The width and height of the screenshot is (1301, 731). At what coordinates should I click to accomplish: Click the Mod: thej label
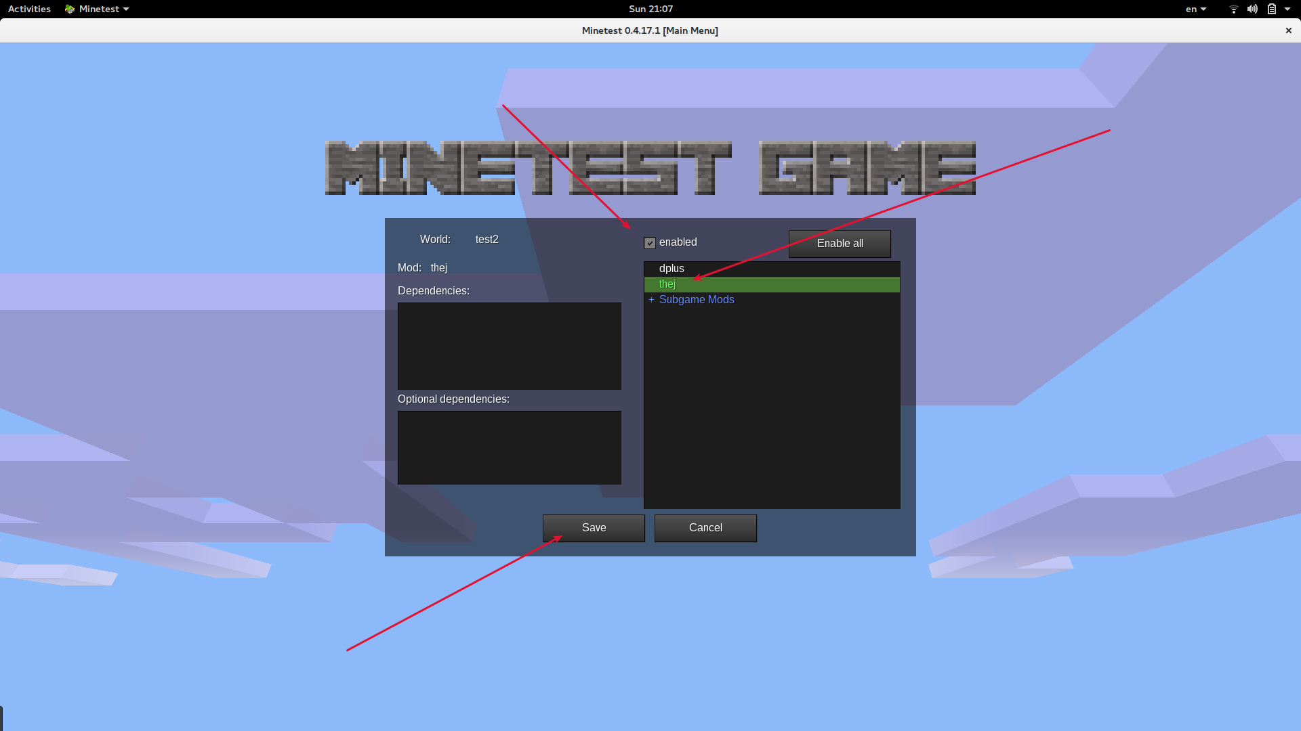pyautogui.click(x=423, y=268)
